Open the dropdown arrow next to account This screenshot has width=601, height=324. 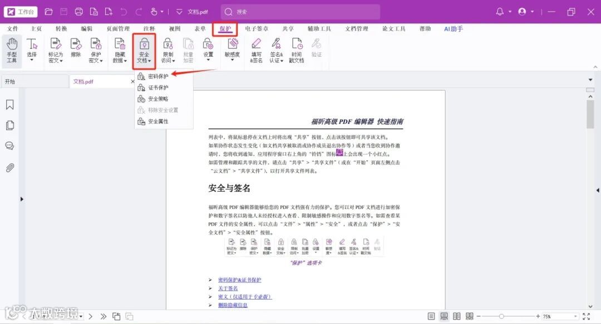coord(533,12)
